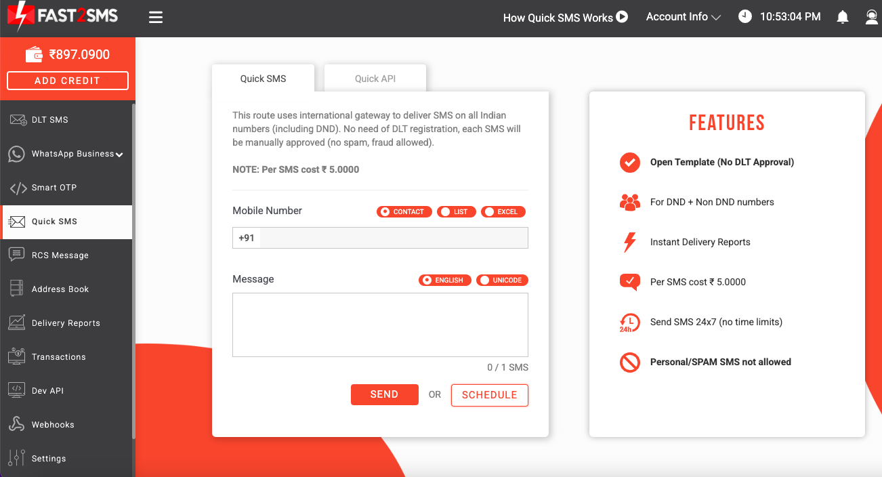Click the WhatsApp Business icon
This screenshot has height=477, width=882.
(x=17, y=154)
